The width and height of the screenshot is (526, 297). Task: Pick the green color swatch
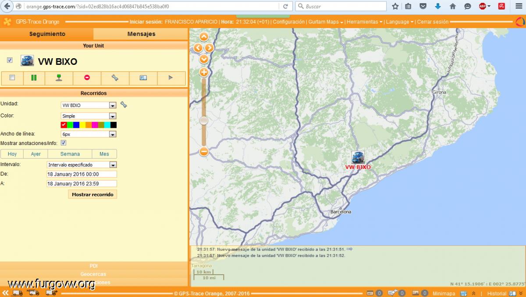[70, 125]
